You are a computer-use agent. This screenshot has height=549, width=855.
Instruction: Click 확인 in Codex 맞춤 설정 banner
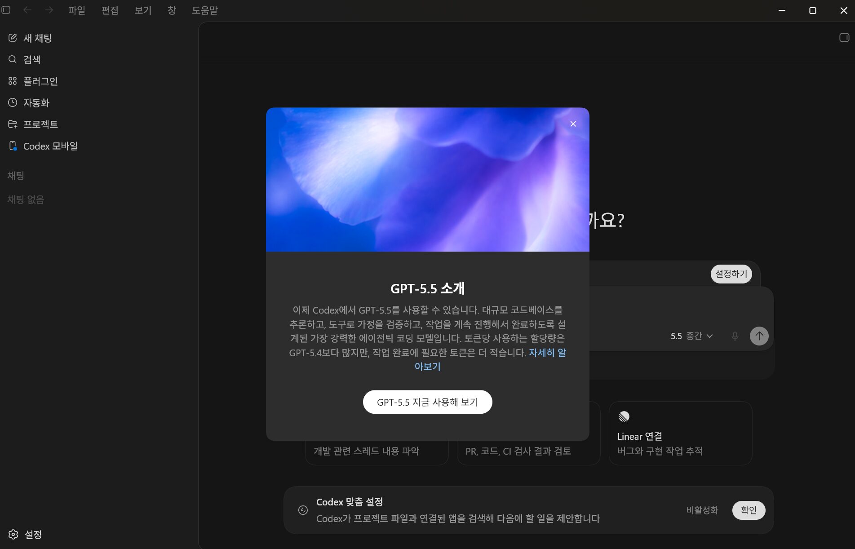coord(749,510)
